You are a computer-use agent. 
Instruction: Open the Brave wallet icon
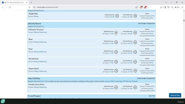point(168,7)
